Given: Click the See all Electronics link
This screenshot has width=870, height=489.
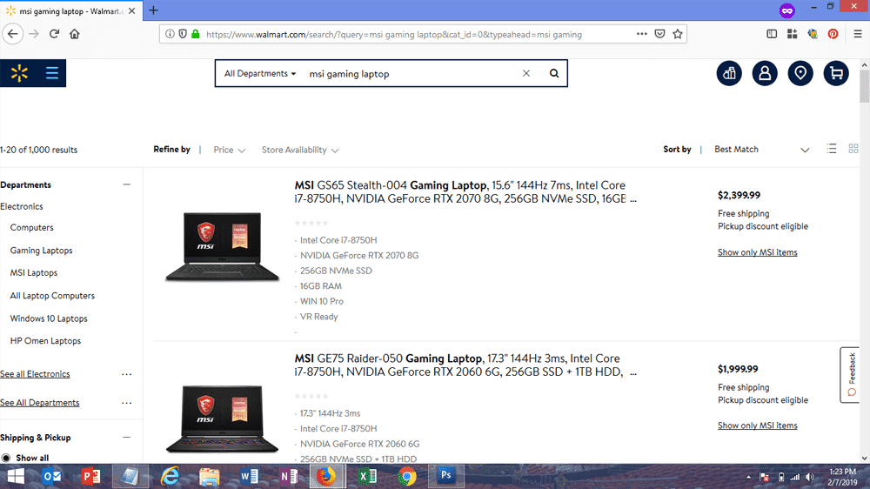Looking at the screenshot, I should 35,374.
